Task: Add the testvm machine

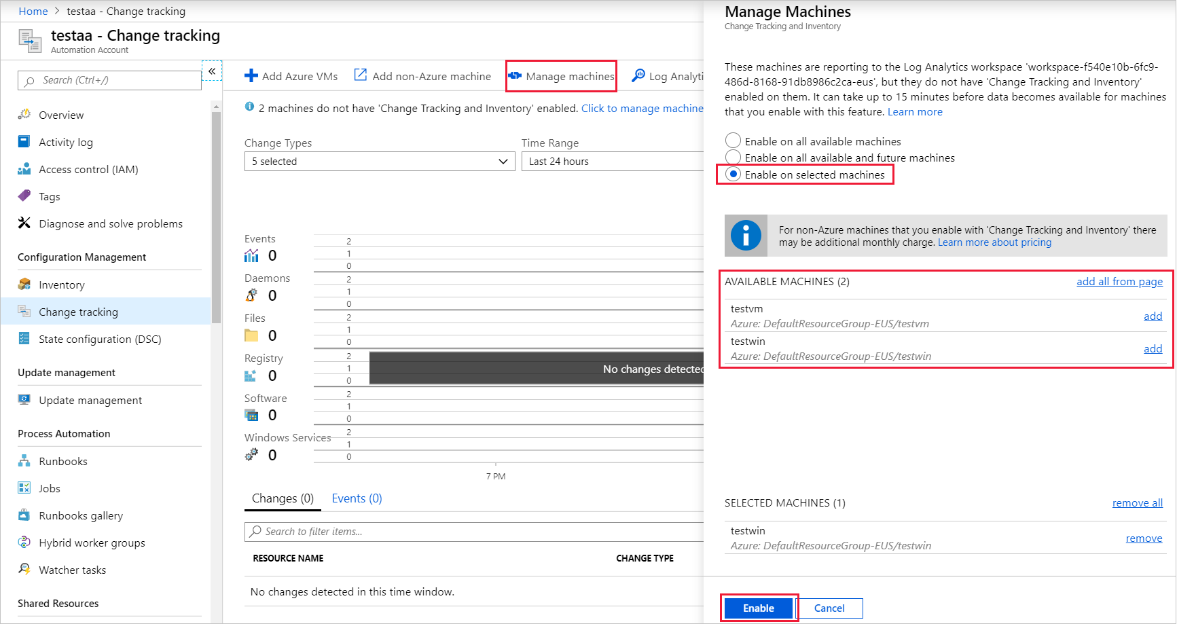Action: pos(1153,316)
